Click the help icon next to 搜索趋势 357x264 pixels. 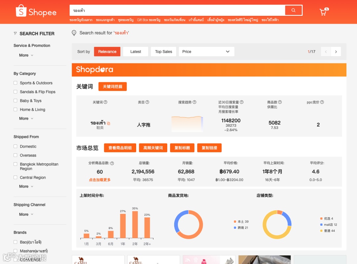click(x=194, y=102)
